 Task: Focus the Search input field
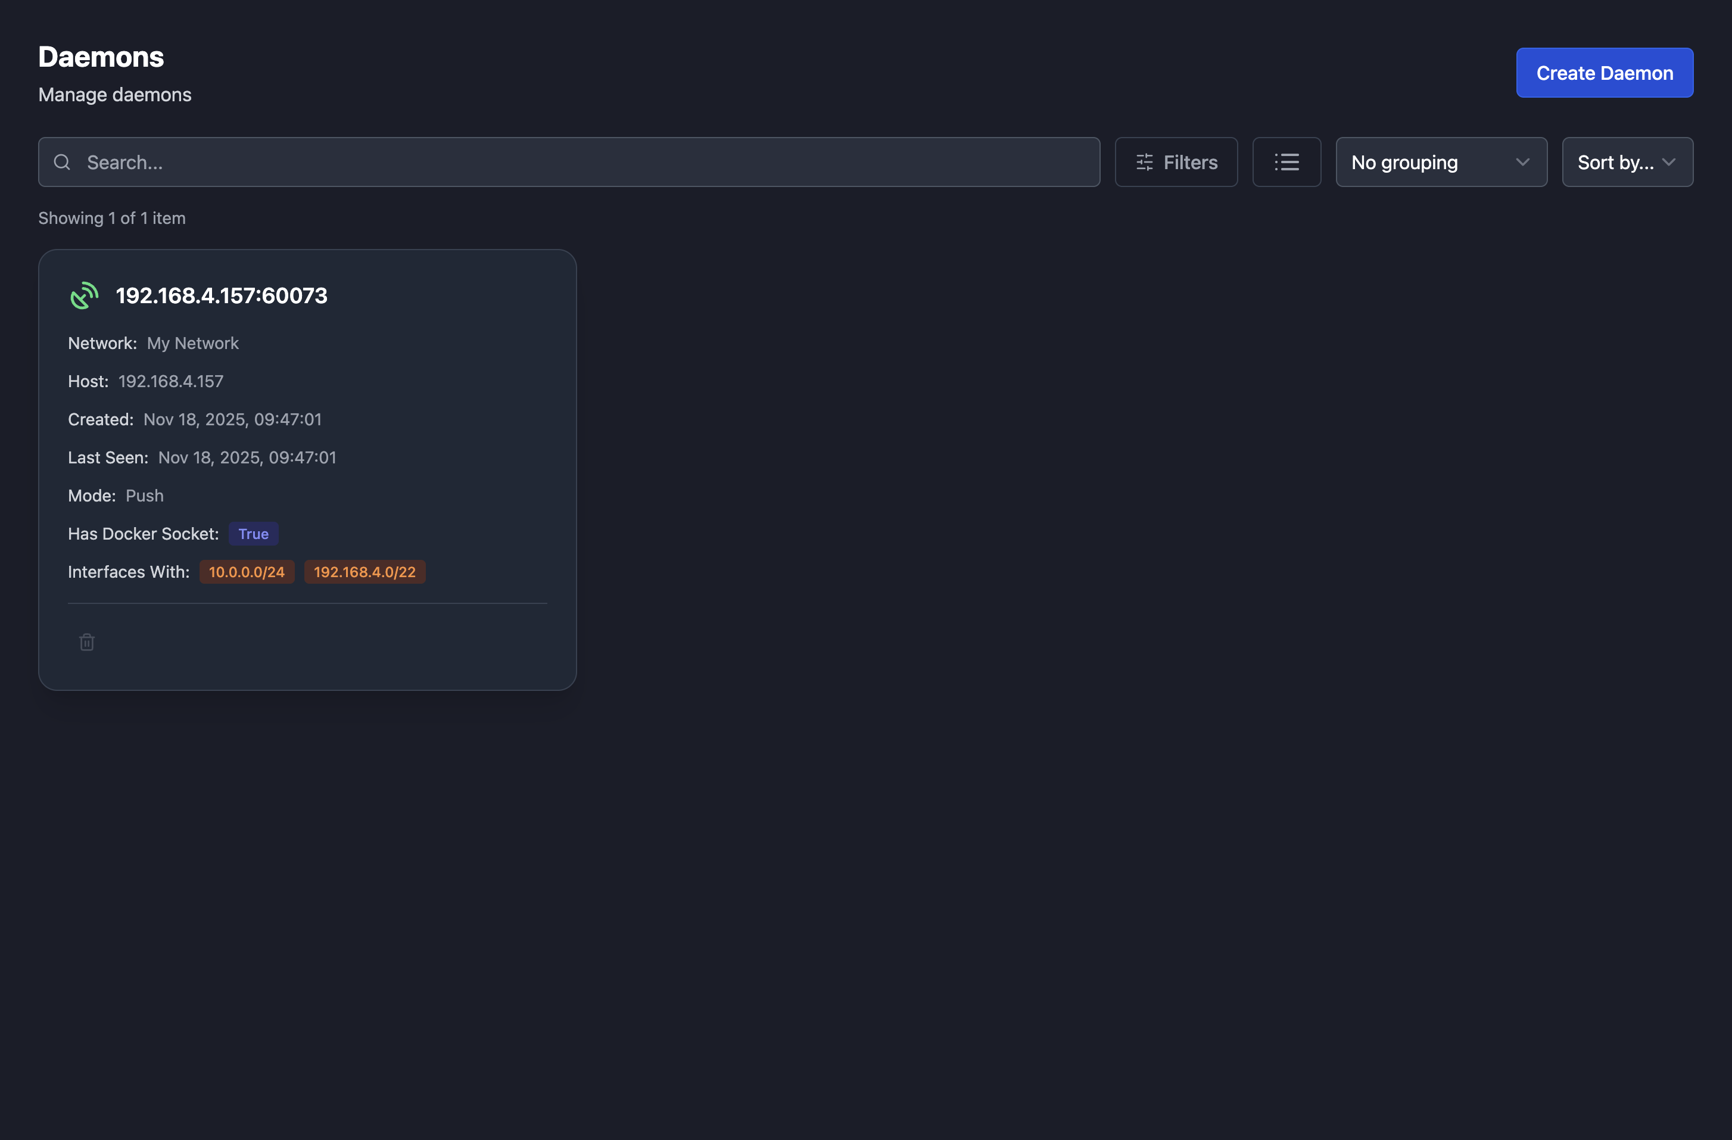[582, 163]
